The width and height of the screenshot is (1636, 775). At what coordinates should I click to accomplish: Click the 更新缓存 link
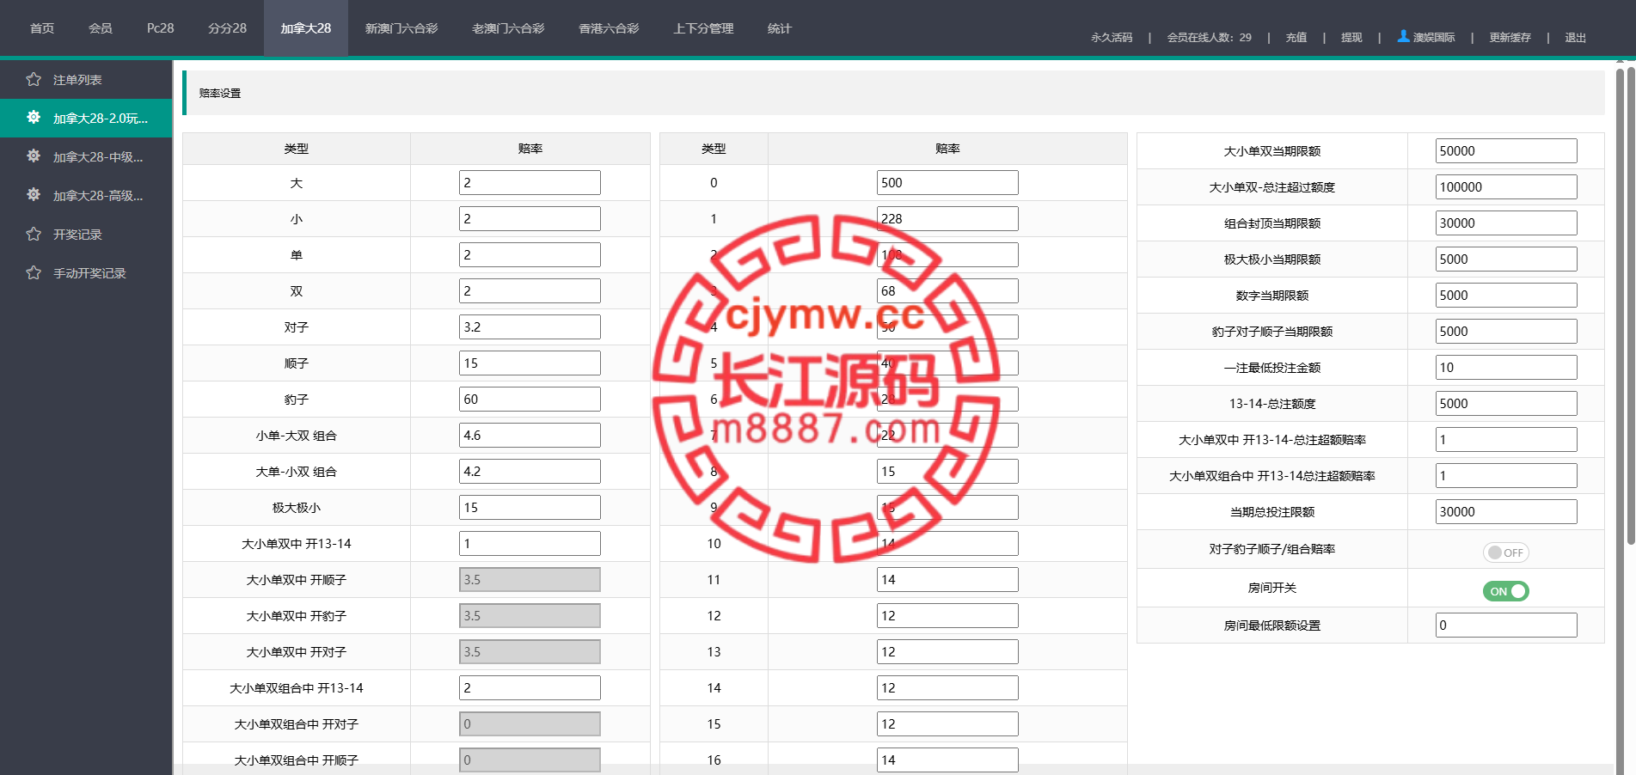(x=1510, y=37)
